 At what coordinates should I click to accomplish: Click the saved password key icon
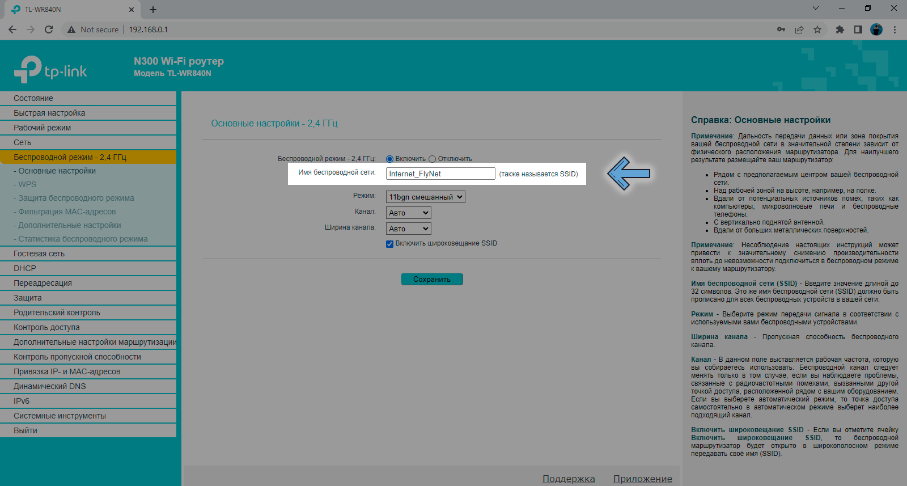click(781, 29)
